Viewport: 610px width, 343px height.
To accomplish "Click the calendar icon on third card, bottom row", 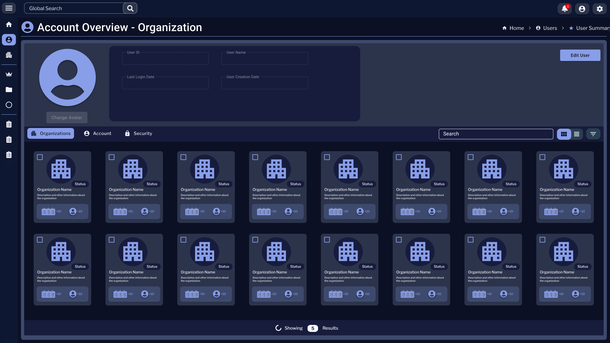I will [192, 294].
